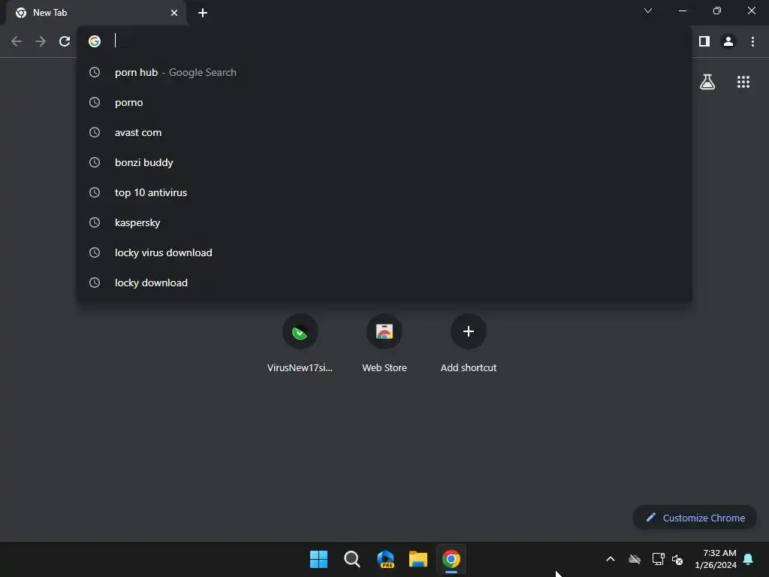The image size is (769, 577).
Task: Click the clock icon beside 'locky virus download'
Action: (95, 252)
